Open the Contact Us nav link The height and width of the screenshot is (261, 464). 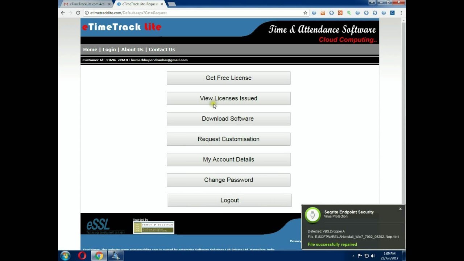click(162, 50)
